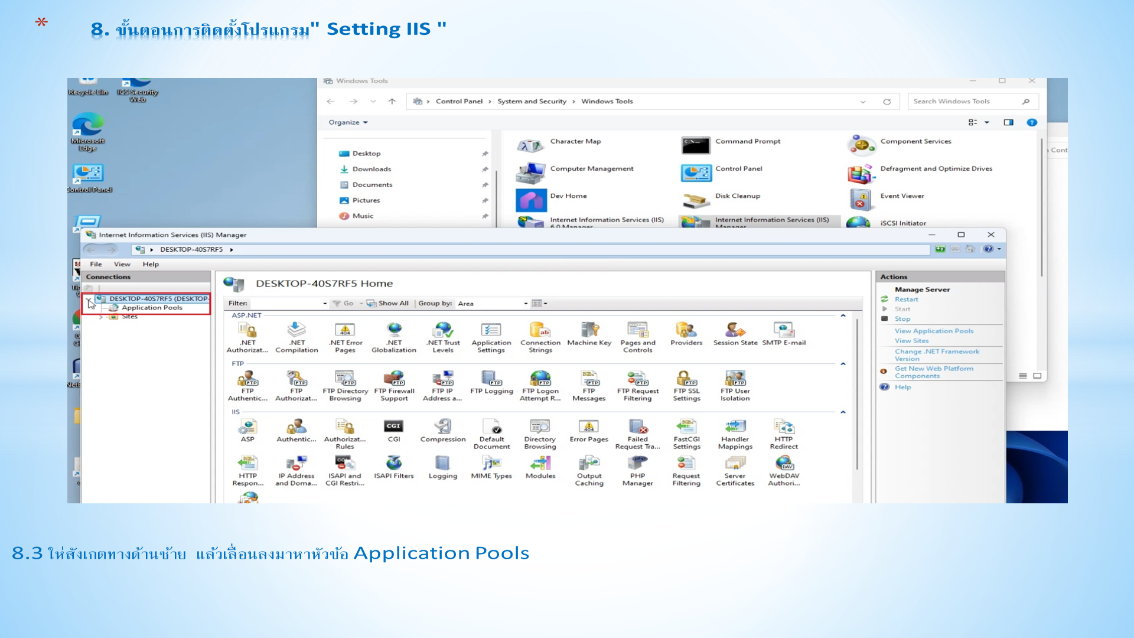Screen dimensions: 1134x638
Task: Open PHP Manager feature
Action: click(638, 471)
